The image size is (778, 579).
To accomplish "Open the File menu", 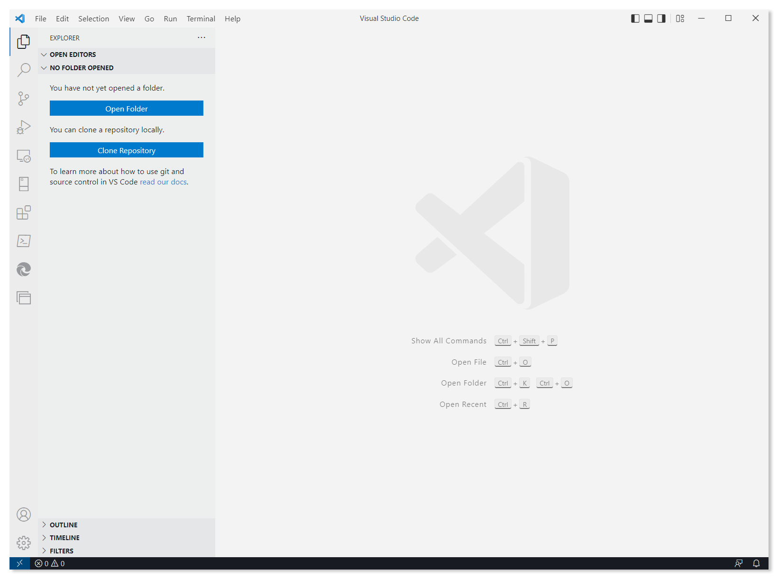I will (x=41, y=18).
